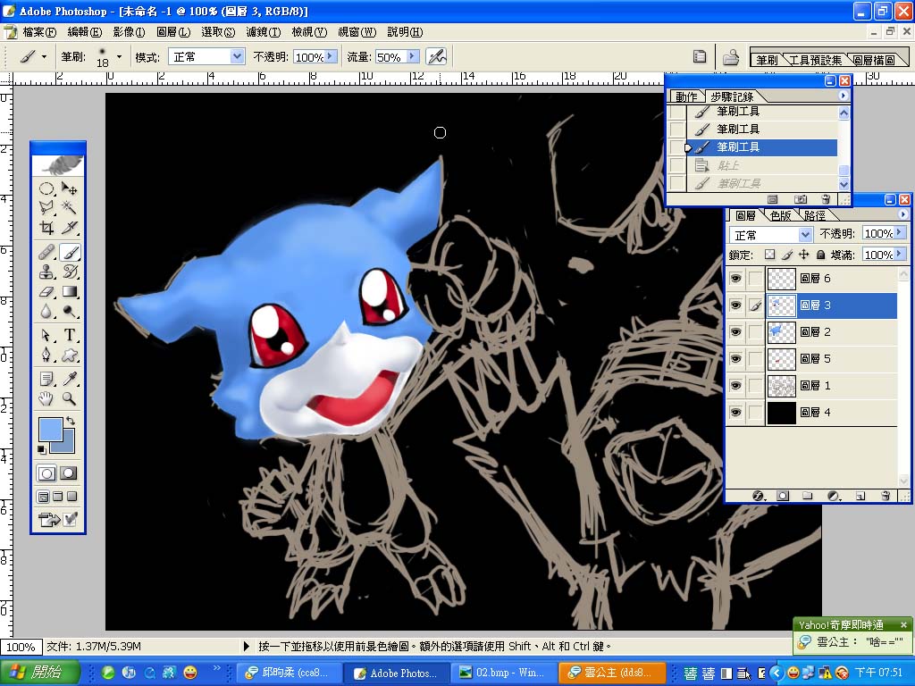915x686 pixels.
Task: Open the Layers panel options menu
Action: pyautogui.click(x=902, y=214)
